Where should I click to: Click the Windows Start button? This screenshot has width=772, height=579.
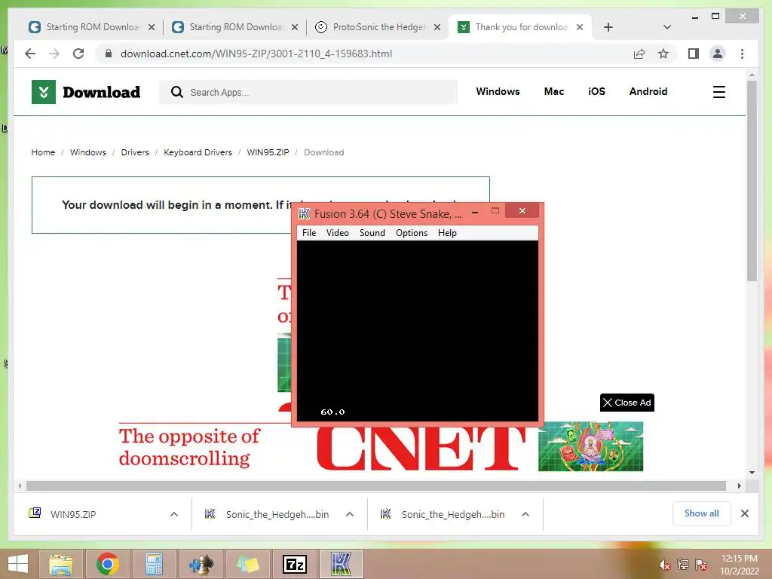18,564
